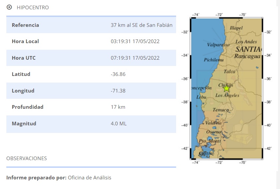The height and width of the screenshot is (189, 280).
Task: Click Pto. Montt label on the map
Action: 210,141
